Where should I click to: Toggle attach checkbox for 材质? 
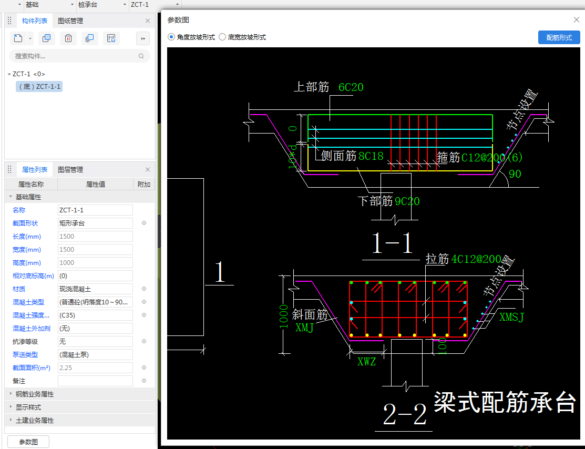coord(144,289)
